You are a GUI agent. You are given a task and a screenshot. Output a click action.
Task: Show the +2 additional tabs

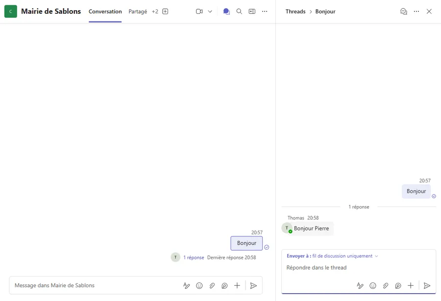(155, 12)
